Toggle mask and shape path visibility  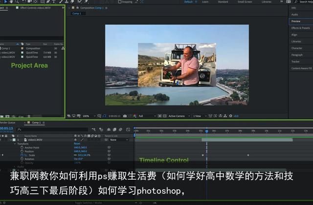point(104,116)
